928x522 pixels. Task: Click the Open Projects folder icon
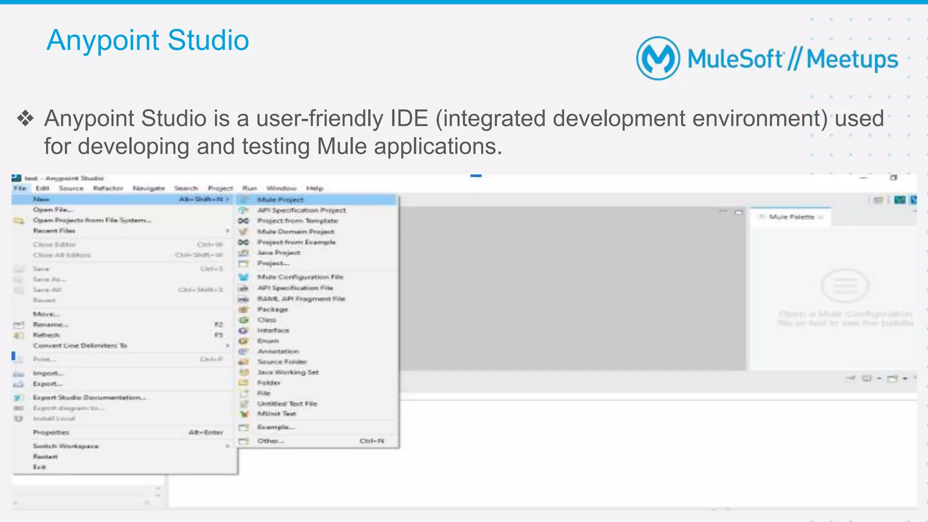coord(18,220)
